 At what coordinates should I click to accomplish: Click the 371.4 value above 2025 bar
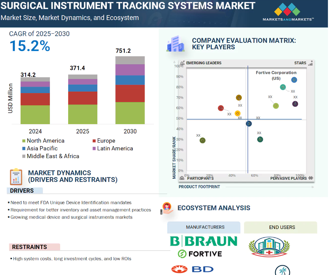click(x=77, y=68)
